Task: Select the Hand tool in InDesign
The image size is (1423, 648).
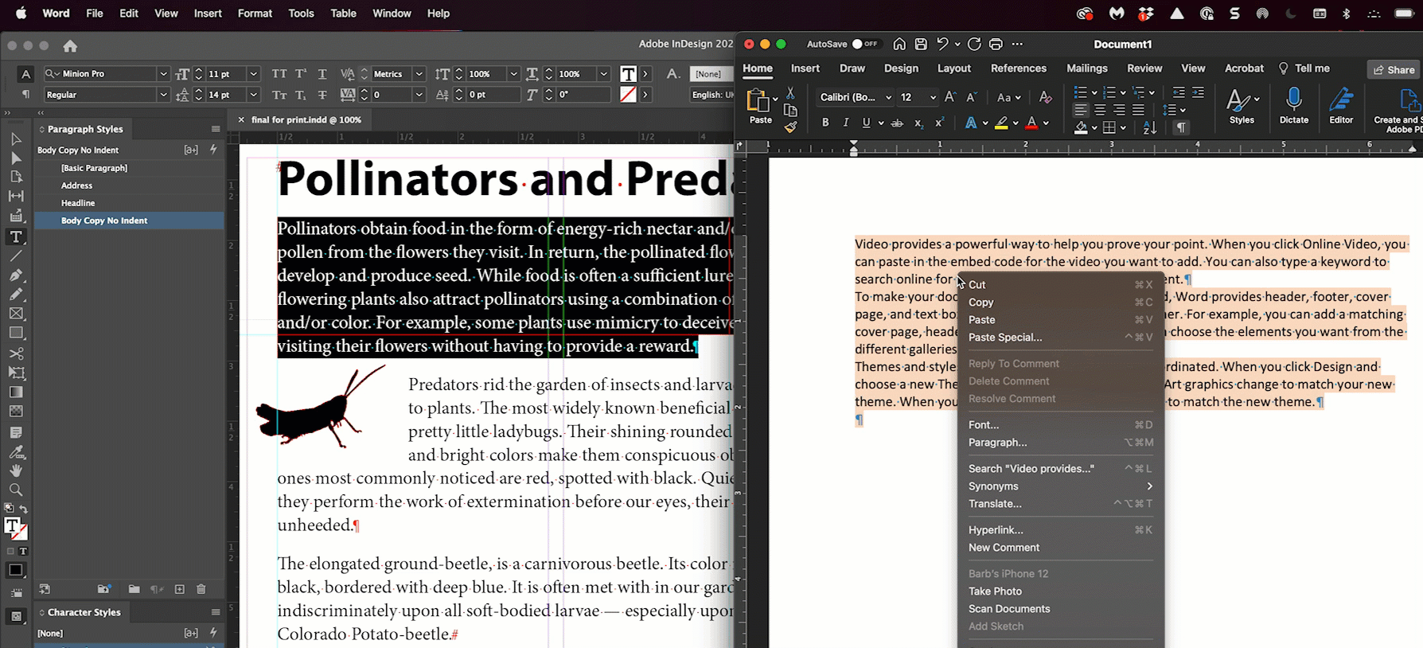Action: click(16, 470)
